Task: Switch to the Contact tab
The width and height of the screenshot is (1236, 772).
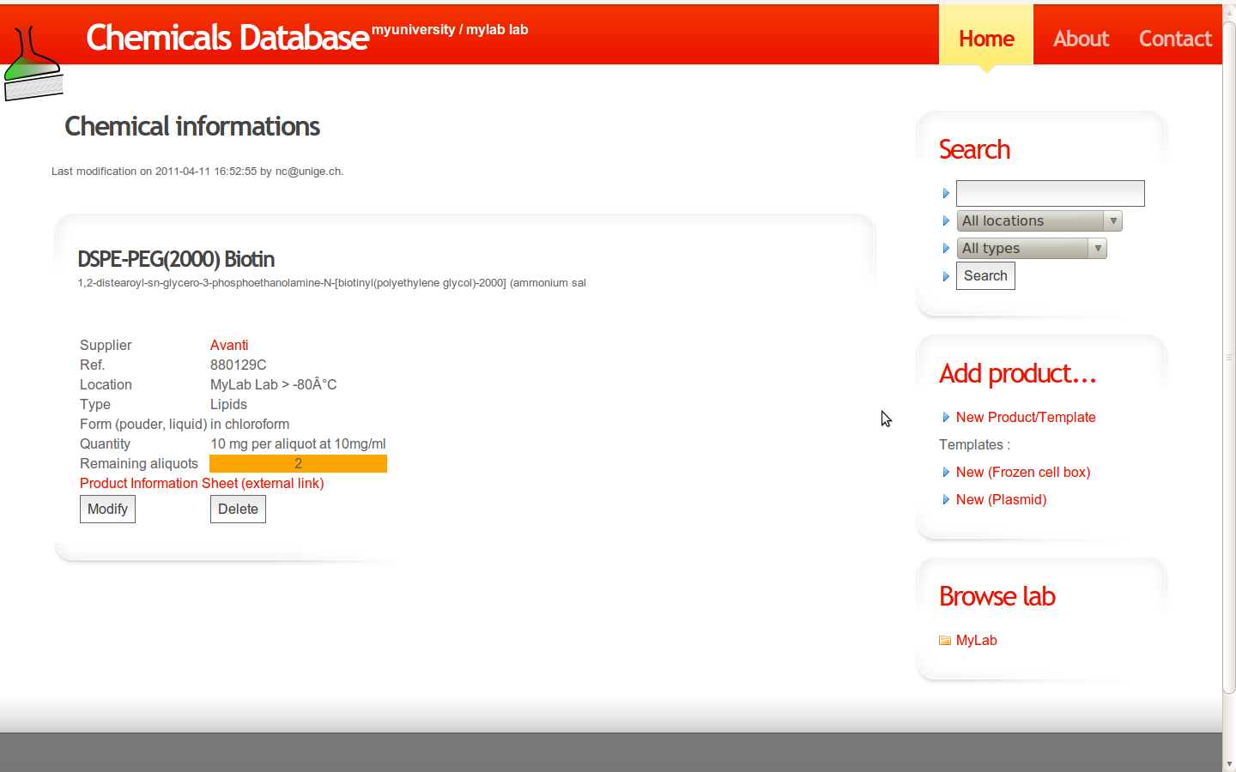Action: pos(1175,39)
